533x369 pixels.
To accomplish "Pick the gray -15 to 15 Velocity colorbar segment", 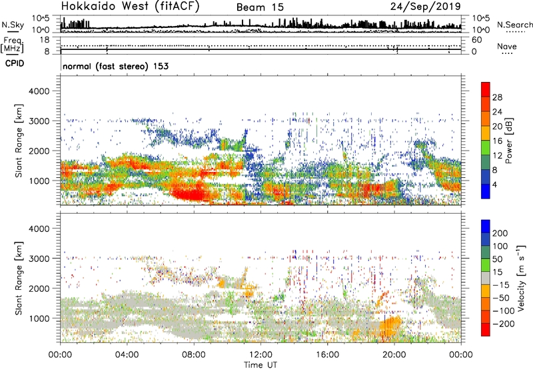I will point(486,278).
